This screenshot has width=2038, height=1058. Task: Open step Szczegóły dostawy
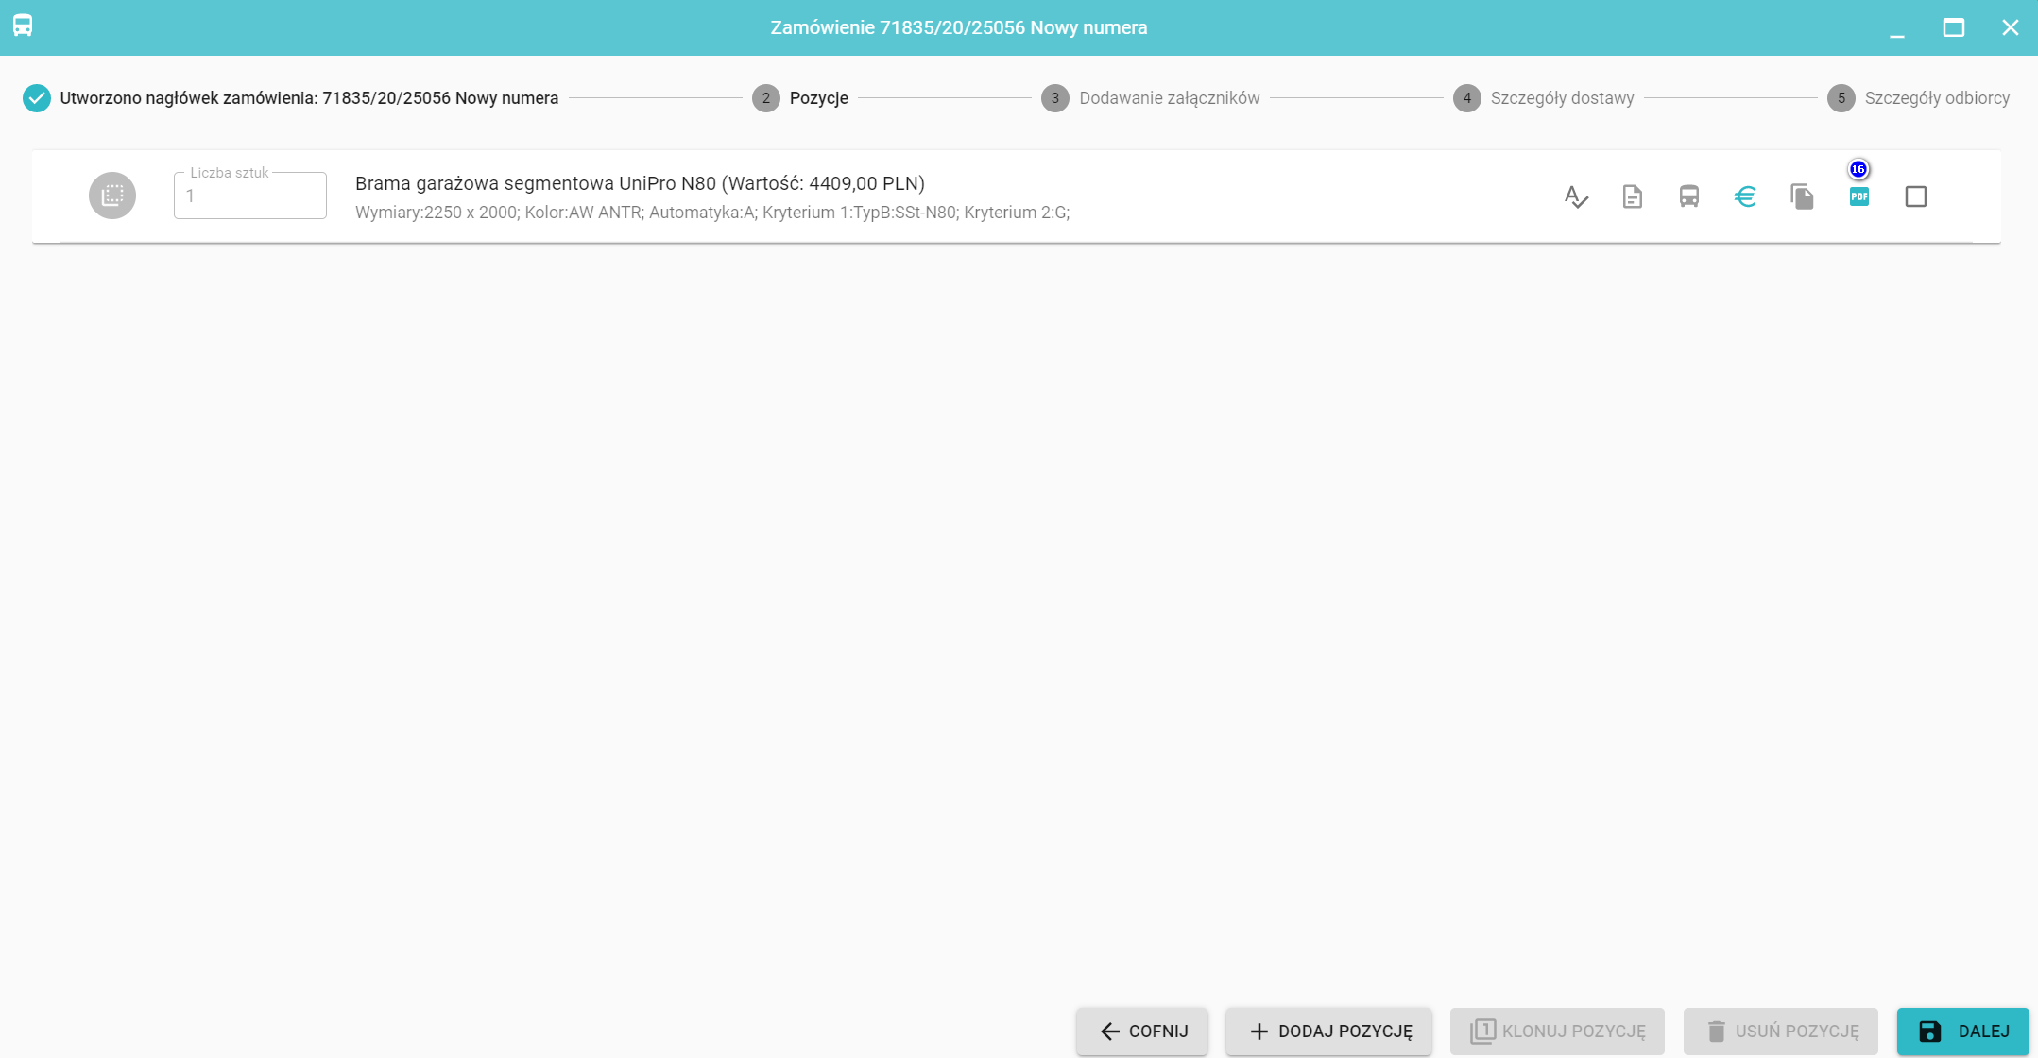point(1562,98)
